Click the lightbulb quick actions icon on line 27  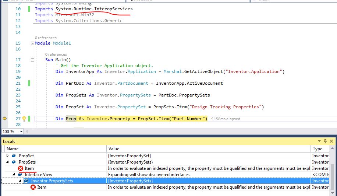(x=24, y=119)
